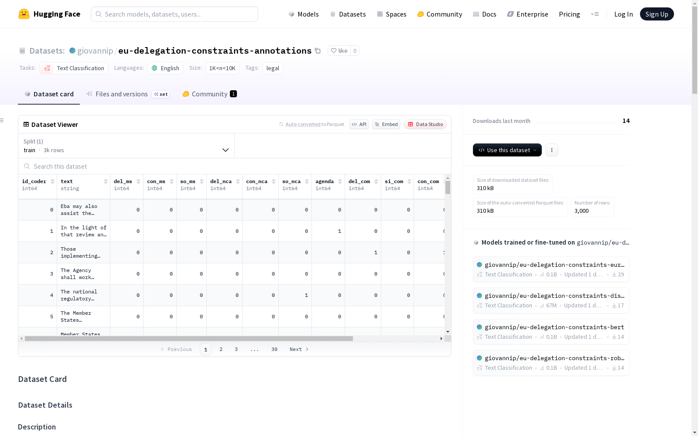Image resolution: width=698 pixels, height=436 pixels.
Task: Click the datasets stack icon before 'Datasets:'
Action: point(22,51)
